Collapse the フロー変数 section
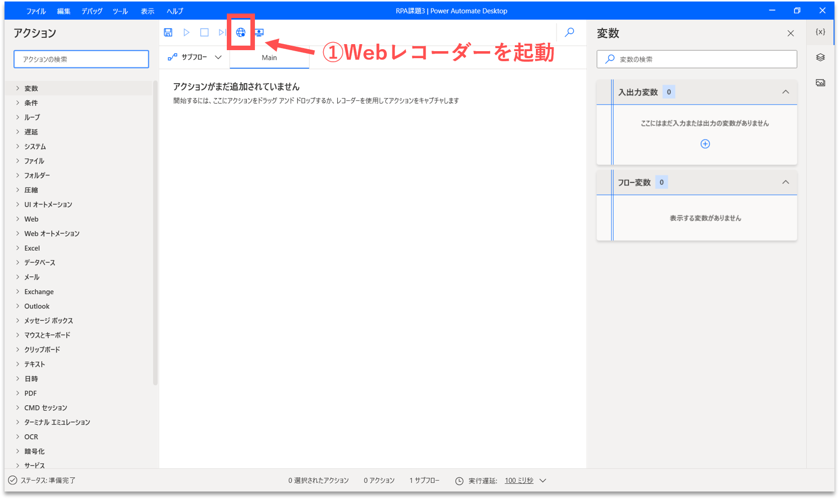839x499 pixels. [785, 182]
